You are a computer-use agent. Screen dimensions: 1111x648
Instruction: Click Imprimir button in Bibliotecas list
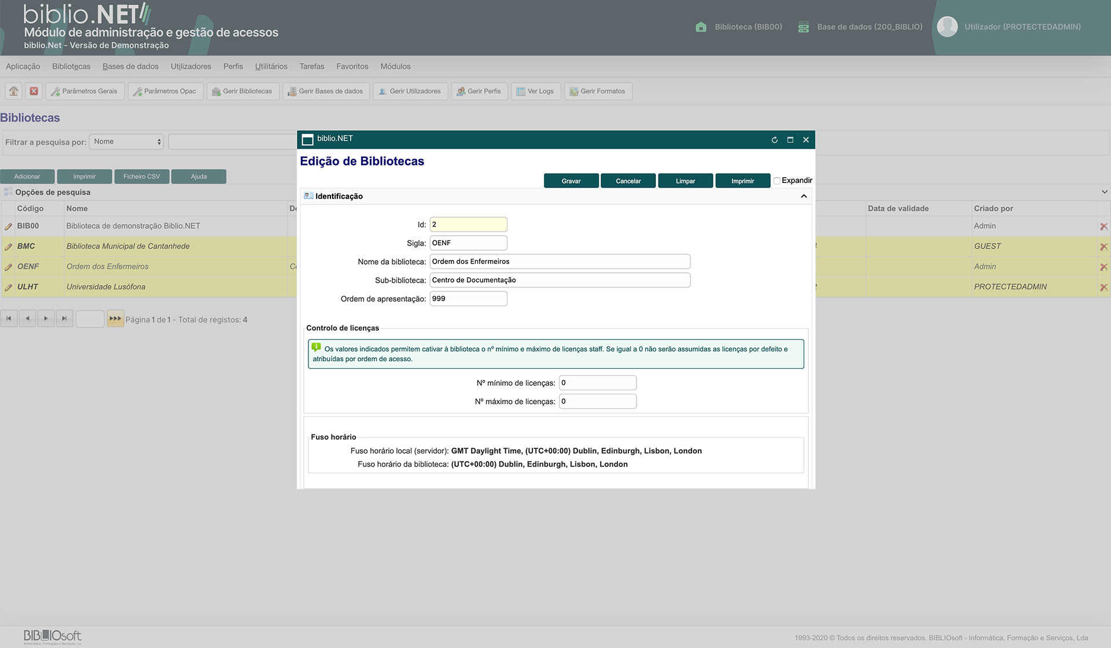84,177
